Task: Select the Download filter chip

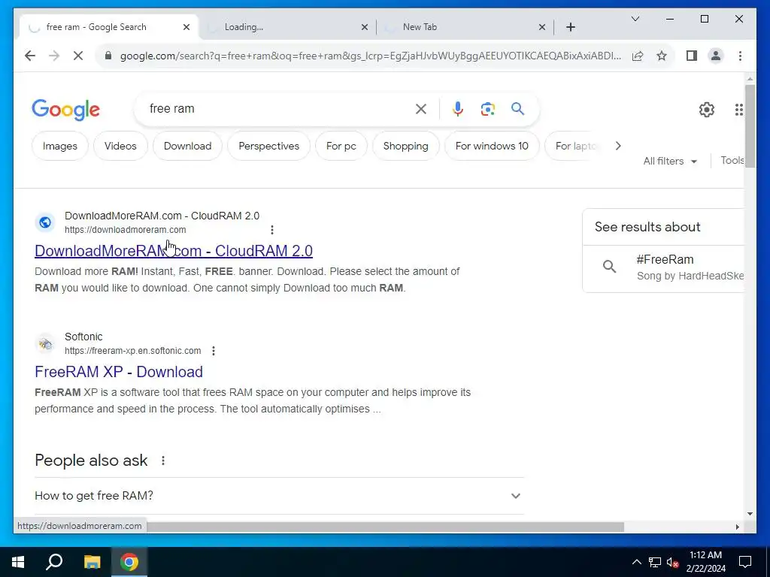Action: (x=187, y=146)
